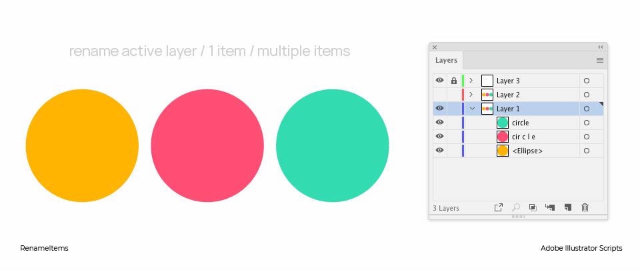The image size is (640, 270).
Task: Click Layer 1 thumbnail
Action: click(x=487, y=109)
